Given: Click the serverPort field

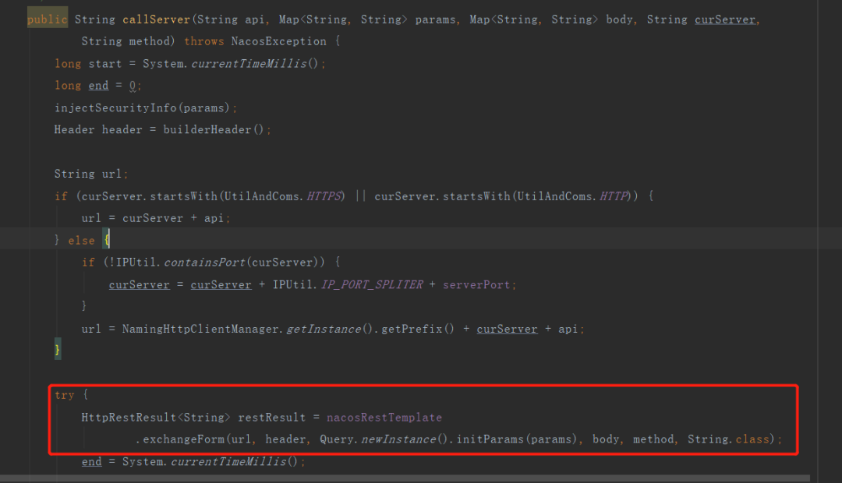Looking at the screenshot, I should (x=476, y=285).
